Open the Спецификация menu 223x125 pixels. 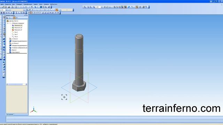coord(28,4)
